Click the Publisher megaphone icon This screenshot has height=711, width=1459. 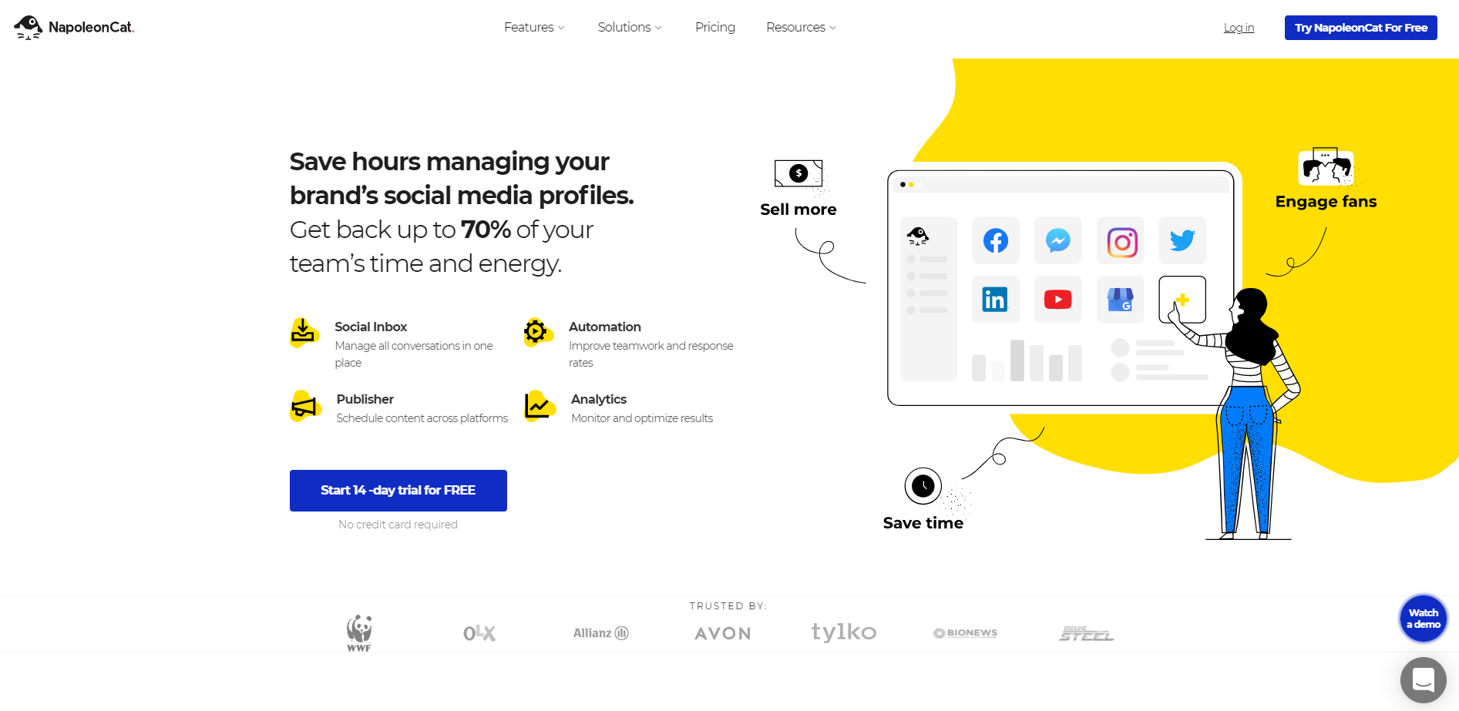click(305, 406)
